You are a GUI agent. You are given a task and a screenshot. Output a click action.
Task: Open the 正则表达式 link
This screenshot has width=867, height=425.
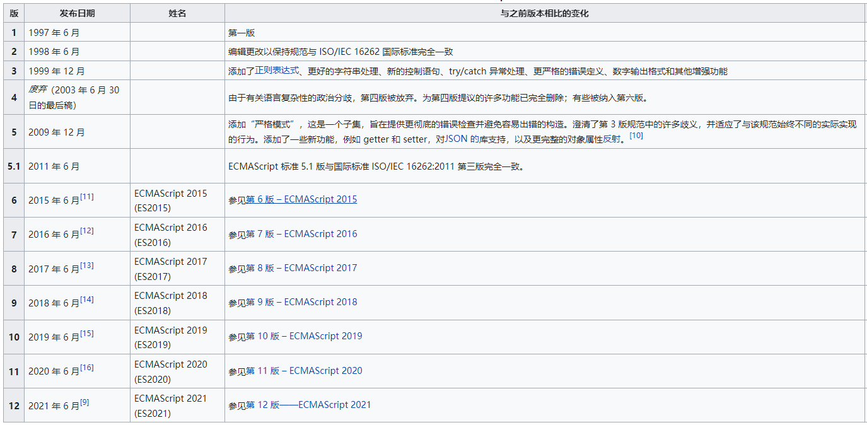(277, 71)
